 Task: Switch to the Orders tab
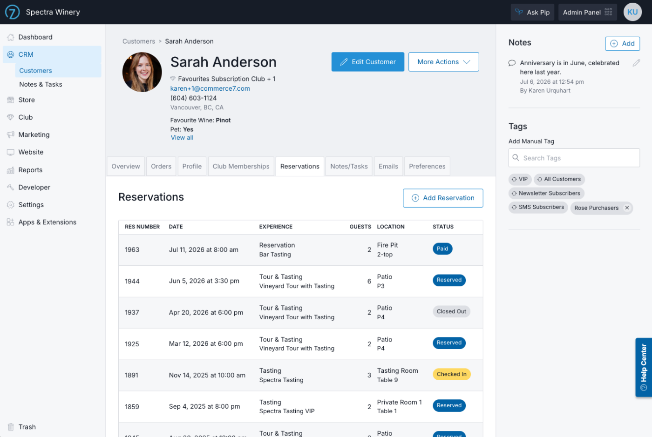click(161, 167)
